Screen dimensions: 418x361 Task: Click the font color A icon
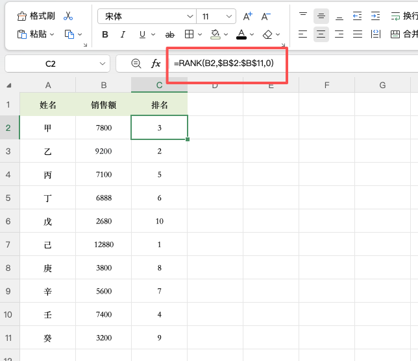241,34
